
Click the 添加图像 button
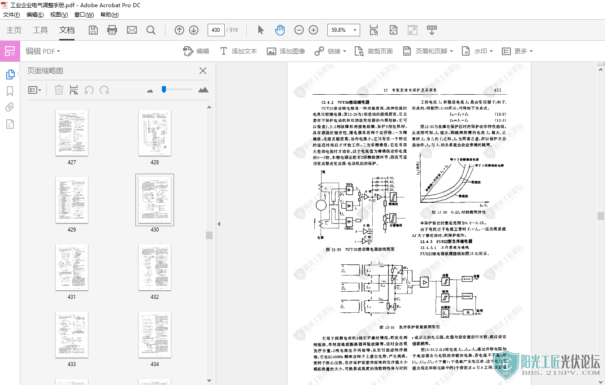(286, 51)
